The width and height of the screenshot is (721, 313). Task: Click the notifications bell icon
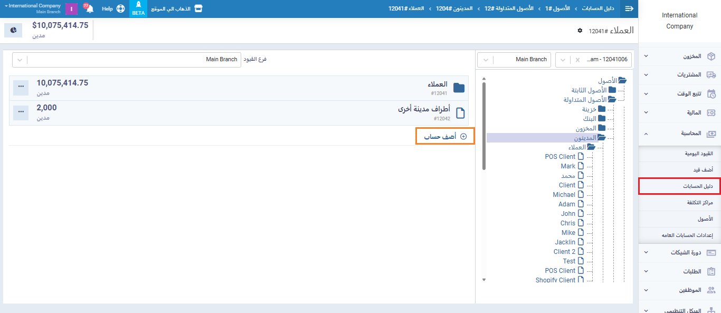89,9
